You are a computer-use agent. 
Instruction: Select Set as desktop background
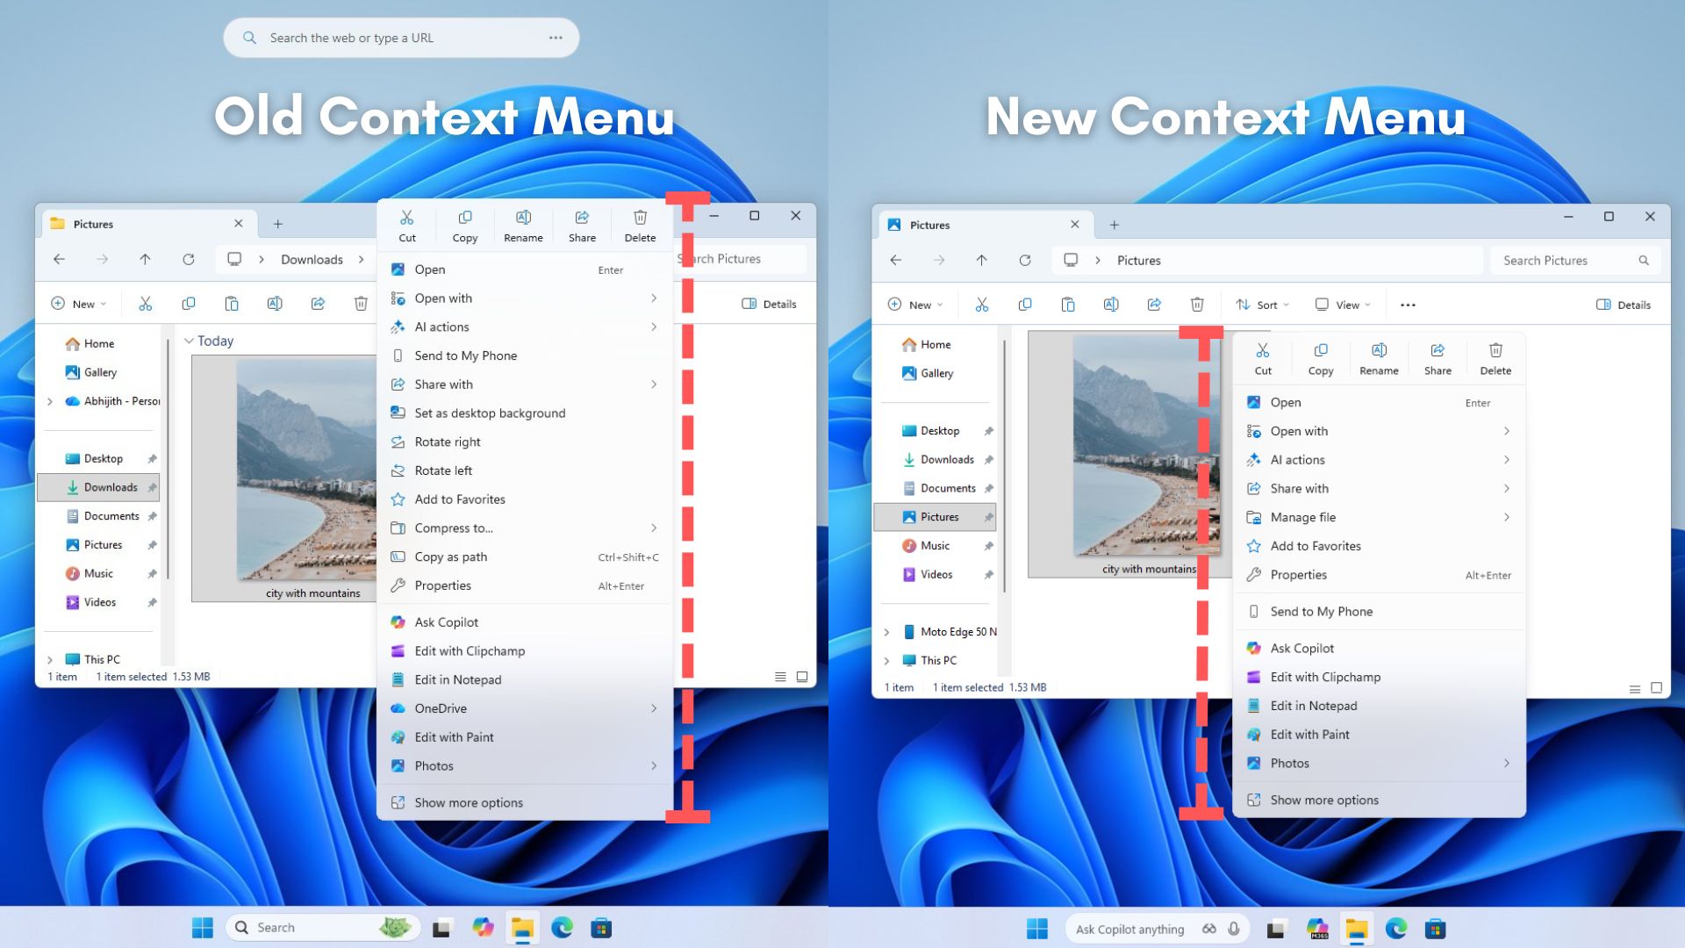click(x=489, y=413)
